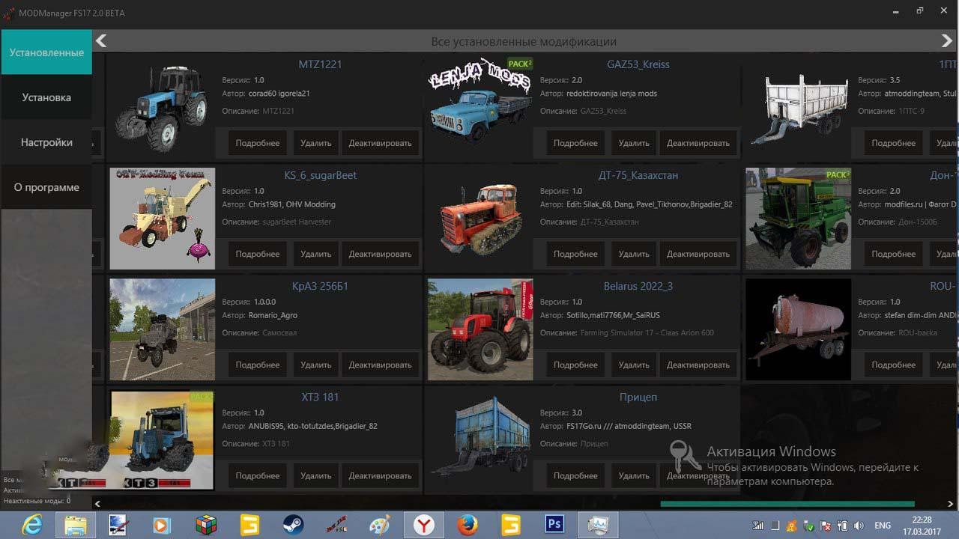Deactivate the KS_6_sugarBeet mod
The height and width of the screenshot is (539, 959).
pos(380,254)
